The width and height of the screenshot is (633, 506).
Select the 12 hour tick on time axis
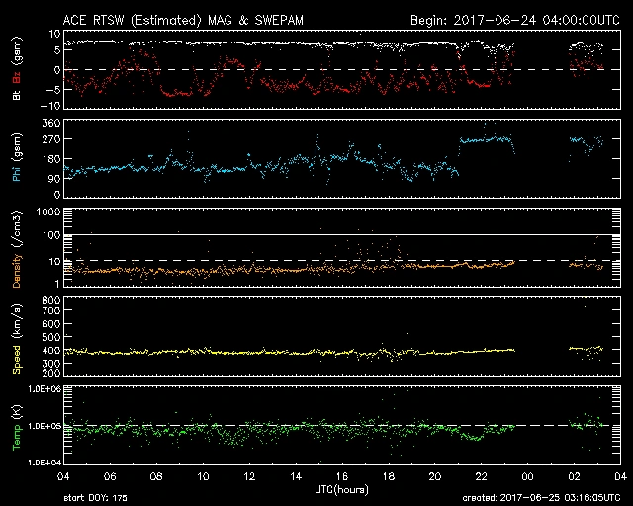click(x=249, y=476)
